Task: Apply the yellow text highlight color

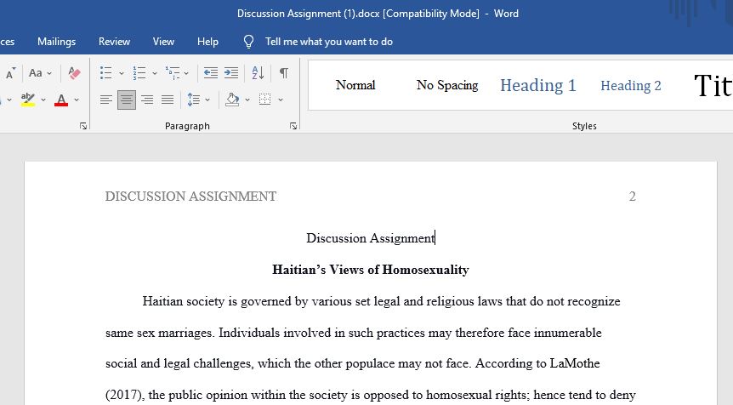Action: pos(28,100)
